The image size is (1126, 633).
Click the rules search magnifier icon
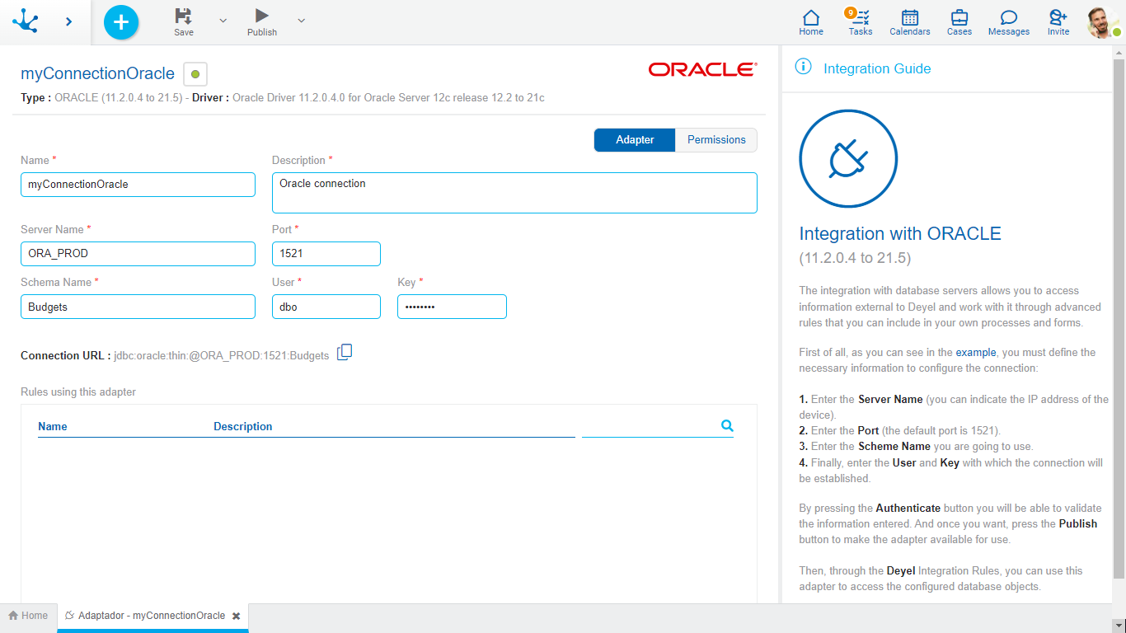(727, 426)
